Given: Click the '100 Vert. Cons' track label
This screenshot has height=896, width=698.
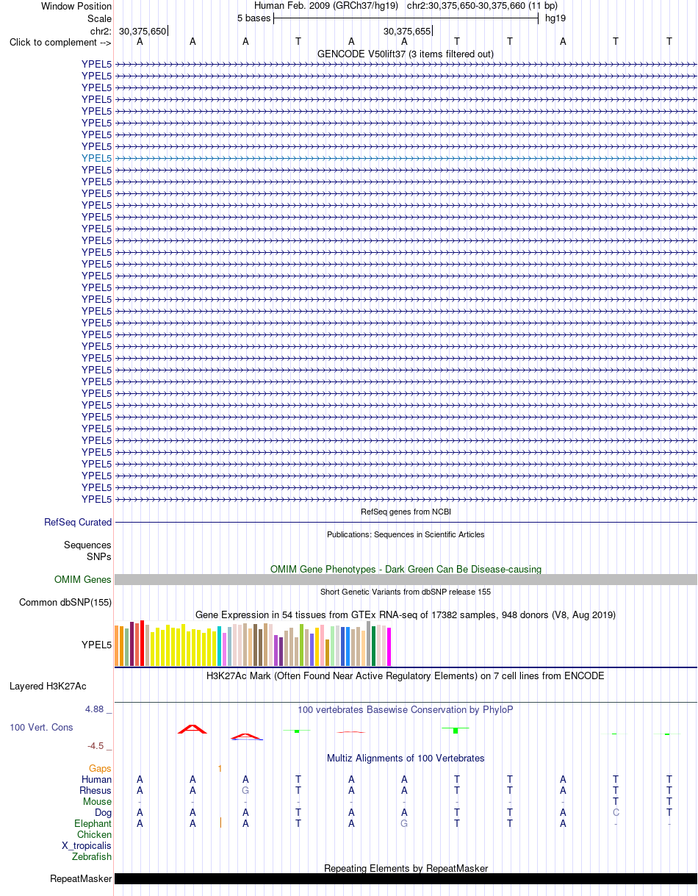Looking at the screenshot, I should pos(41,727).
